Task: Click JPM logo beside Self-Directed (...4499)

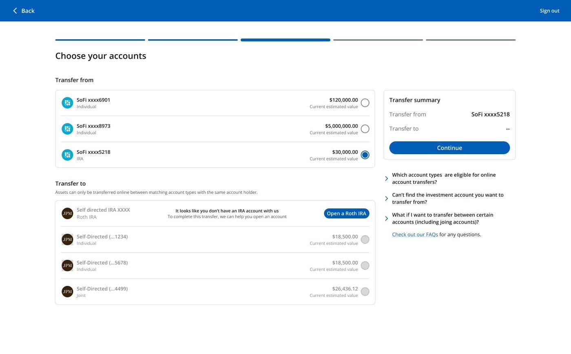Action: point(67,292)
